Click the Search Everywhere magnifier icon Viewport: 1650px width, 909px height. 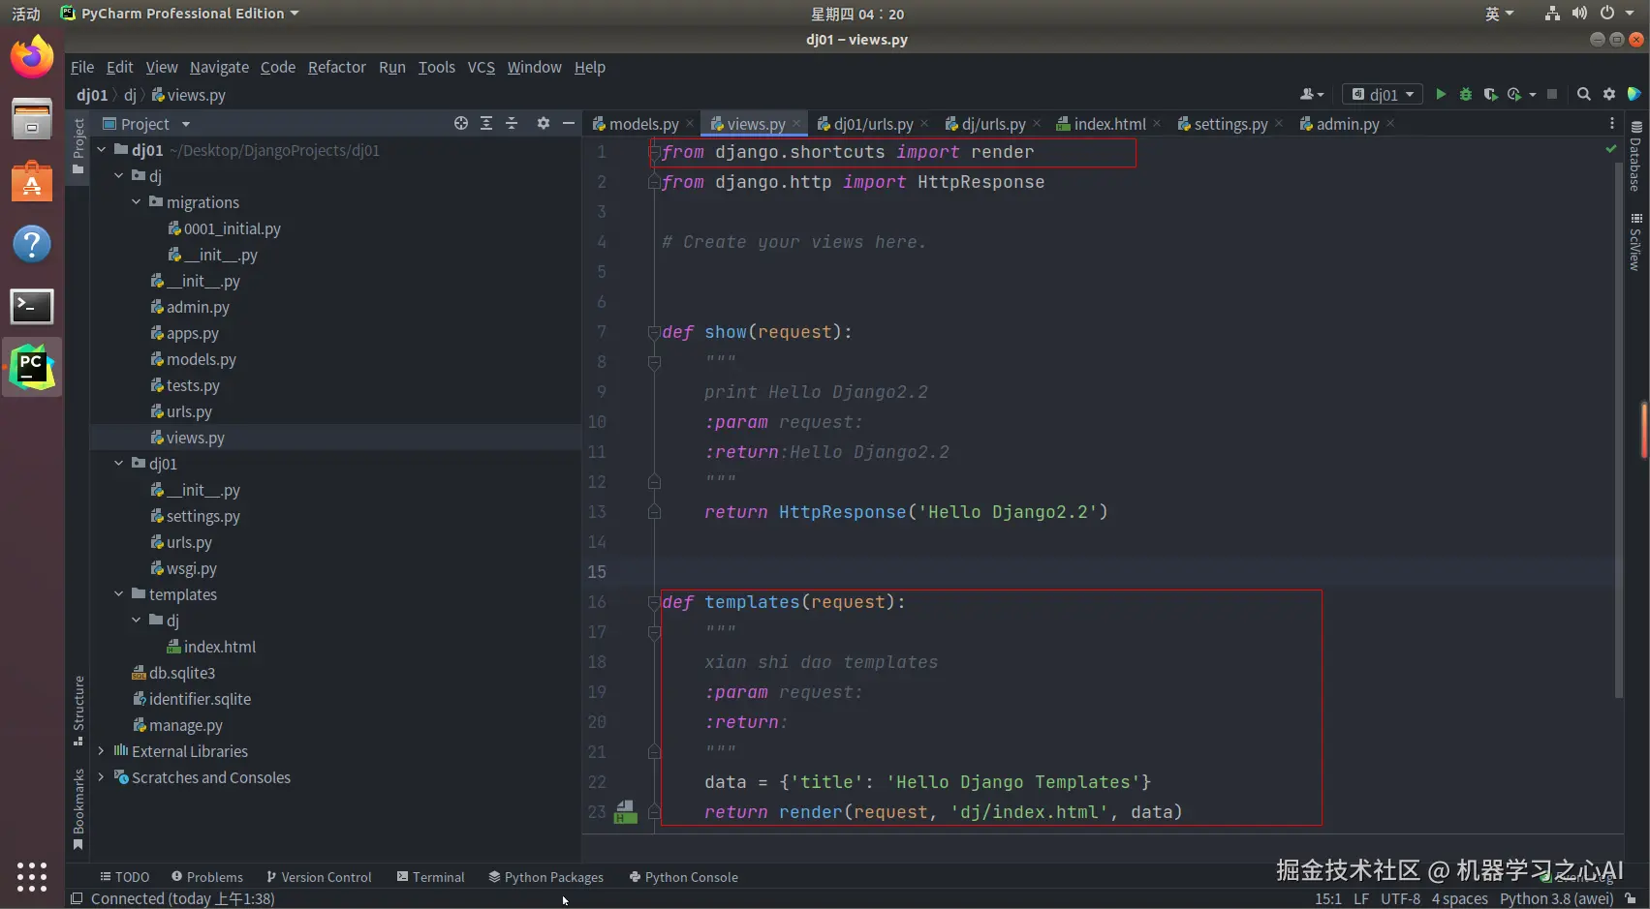point(1583,94)
